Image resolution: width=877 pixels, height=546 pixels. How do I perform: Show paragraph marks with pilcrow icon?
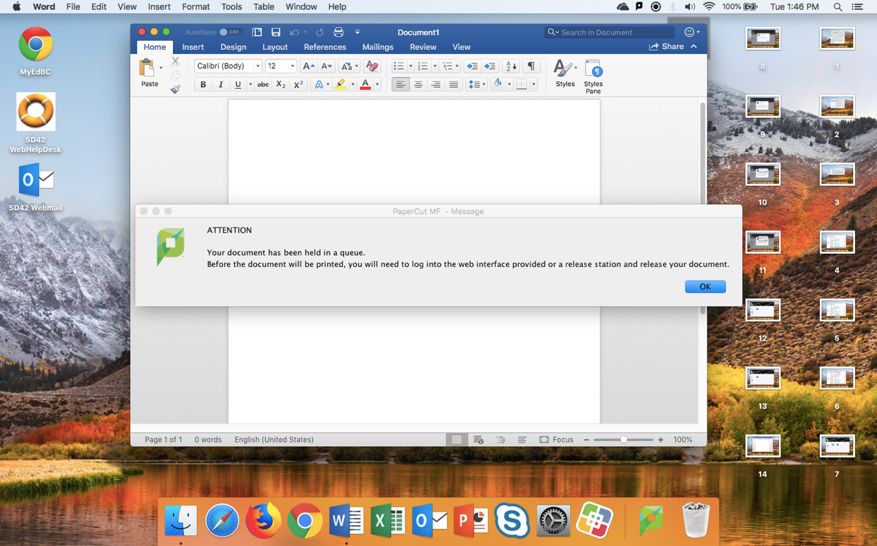click(531, 66)
